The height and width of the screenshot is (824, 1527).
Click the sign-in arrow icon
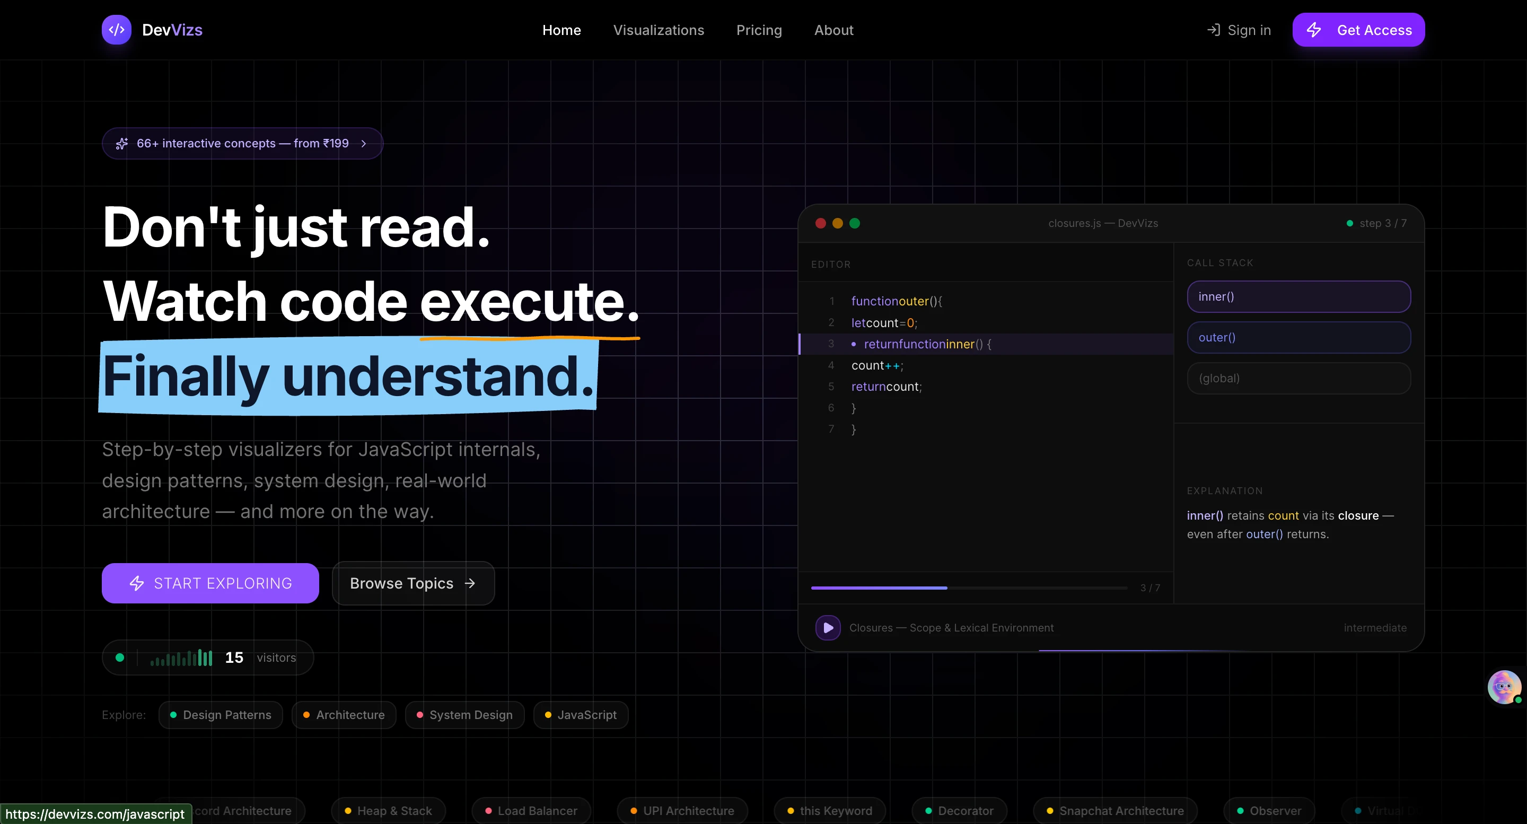(1214, 30)
